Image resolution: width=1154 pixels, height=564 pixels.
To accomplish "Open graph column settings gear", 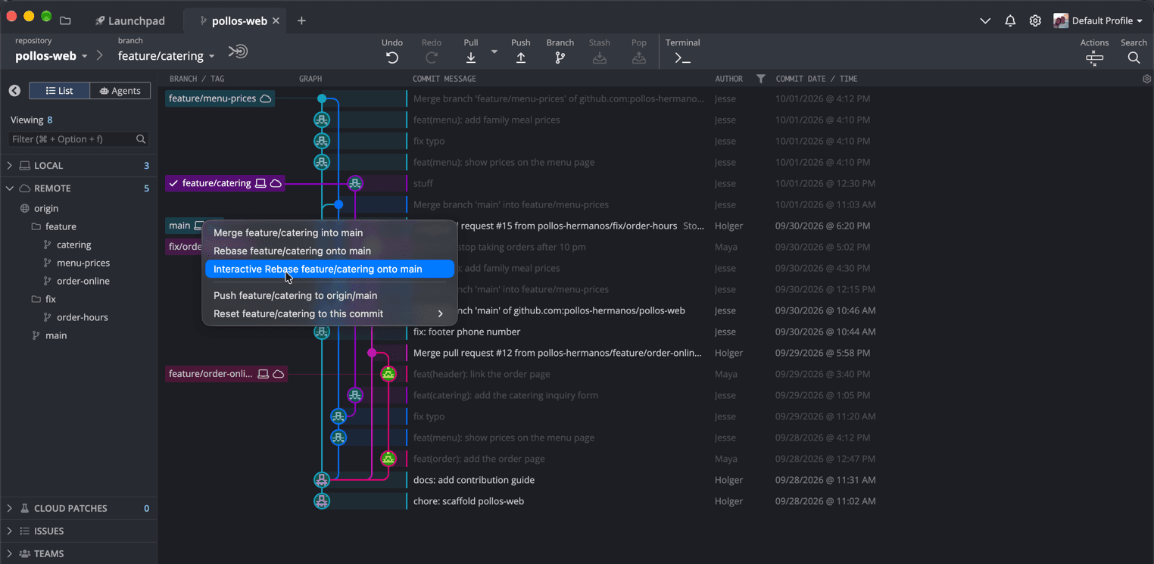I will [1146, 79].
